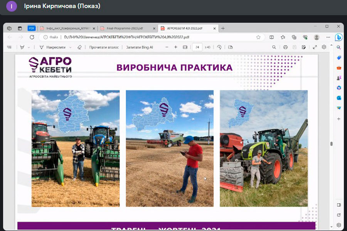Open Bing Copilot sidebar button
Screen dimensions: 347x231
point(339,37)
